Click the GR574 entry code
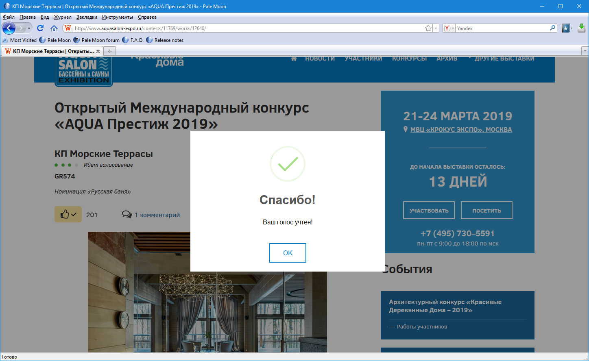The image size is (589, 361). coord(65,176)
